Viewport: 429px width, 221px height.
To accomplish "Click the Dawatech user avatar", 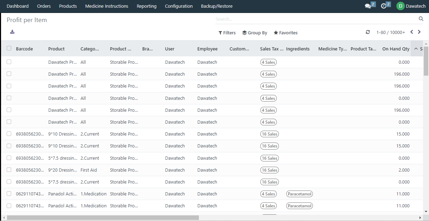I will point(400,6).
